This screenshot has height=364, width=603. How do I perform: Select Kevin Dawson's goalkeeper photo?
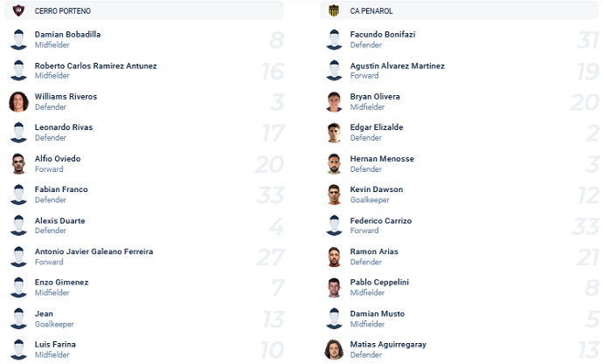tap(333, 195)
